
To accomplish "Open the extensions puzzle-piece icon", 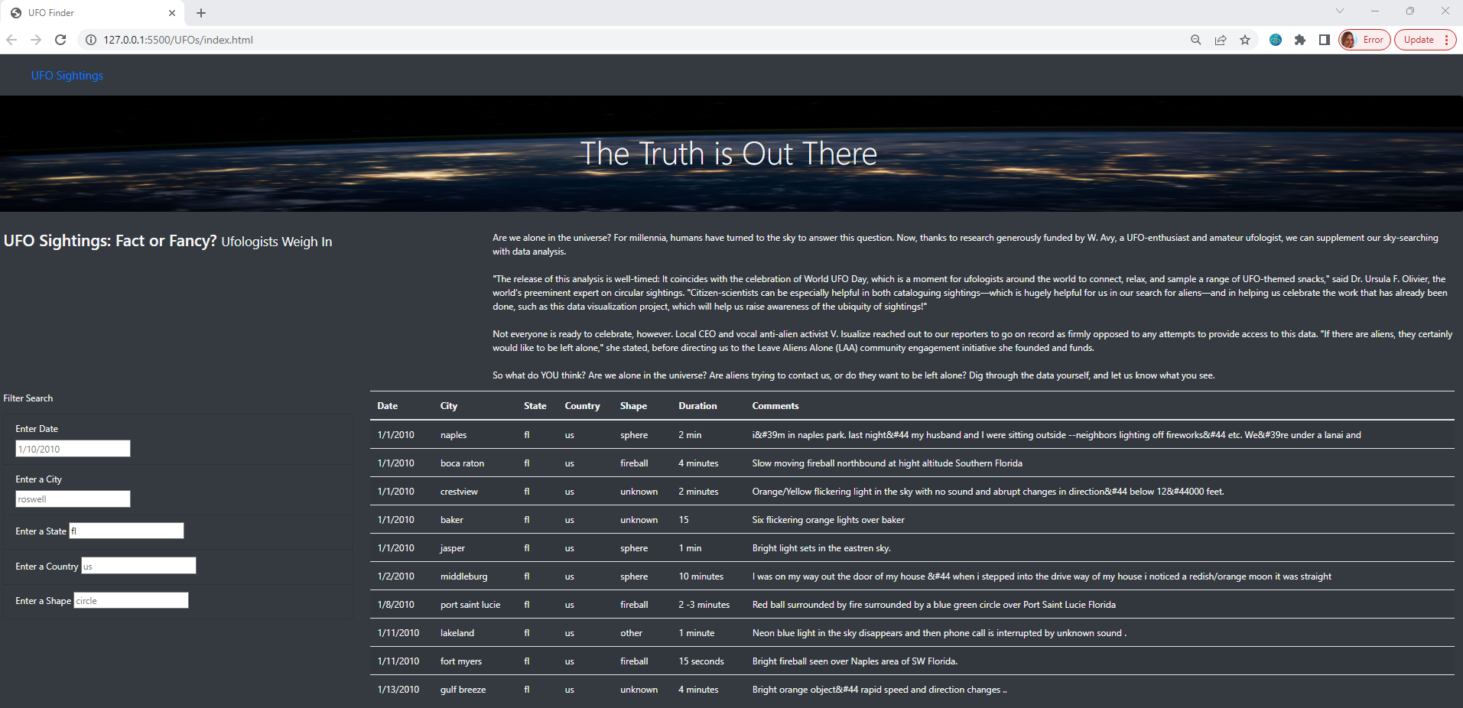I will click(x=1300, y=40).
